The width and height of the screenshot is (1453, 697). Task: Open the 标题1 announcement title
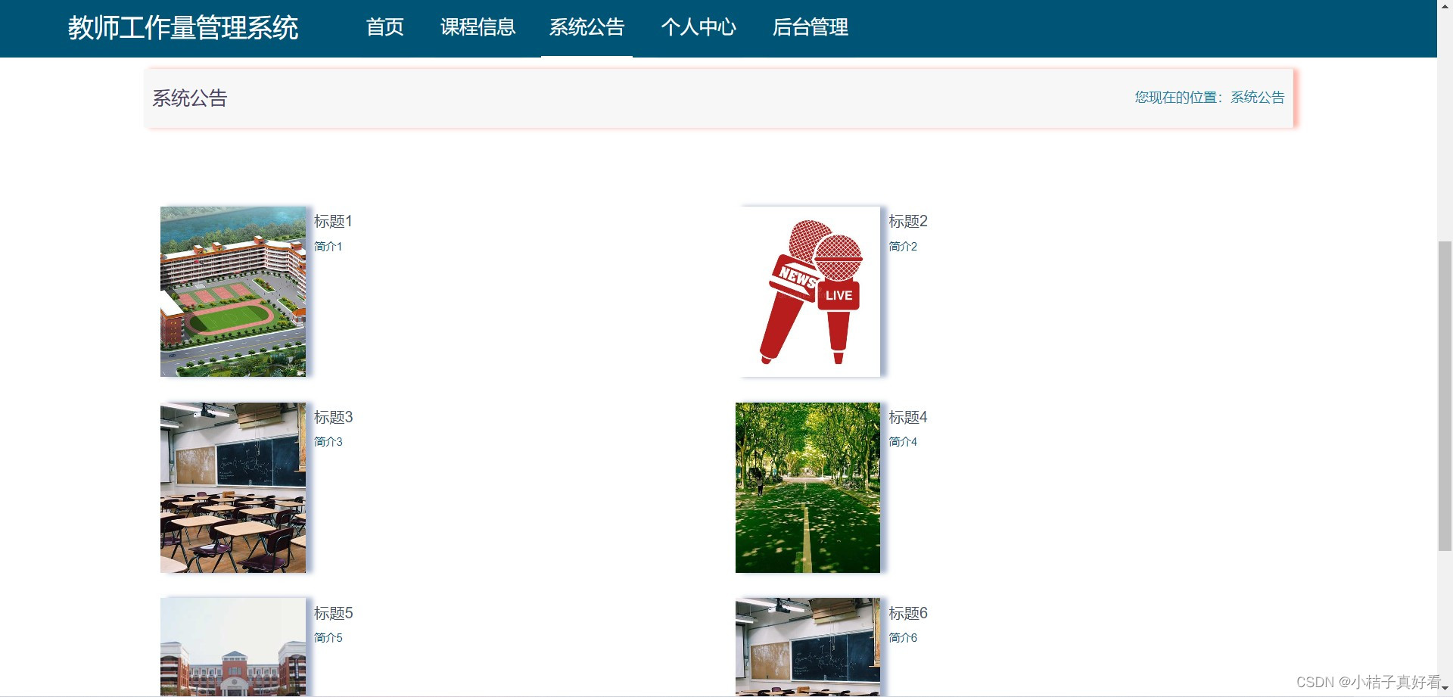click(x=333, y=221)
